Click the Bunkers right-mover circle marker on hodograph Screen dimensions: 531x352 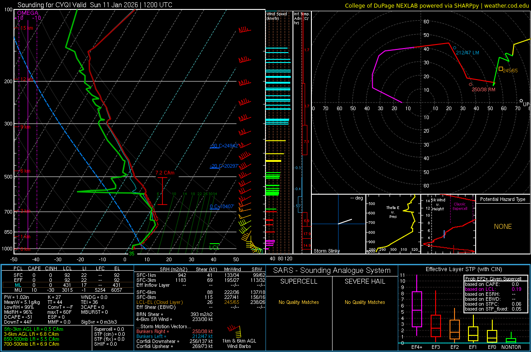tap(470, 84)
